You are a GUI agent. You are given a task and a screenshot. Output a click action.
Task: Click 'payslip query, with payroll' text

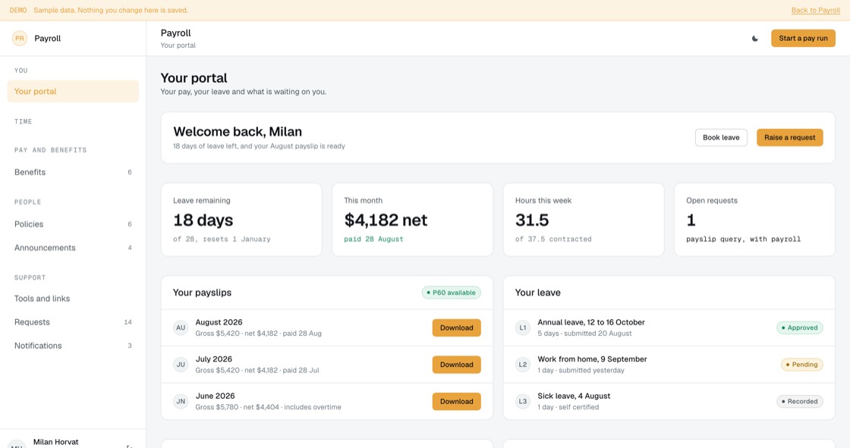(x=743, y=239)
